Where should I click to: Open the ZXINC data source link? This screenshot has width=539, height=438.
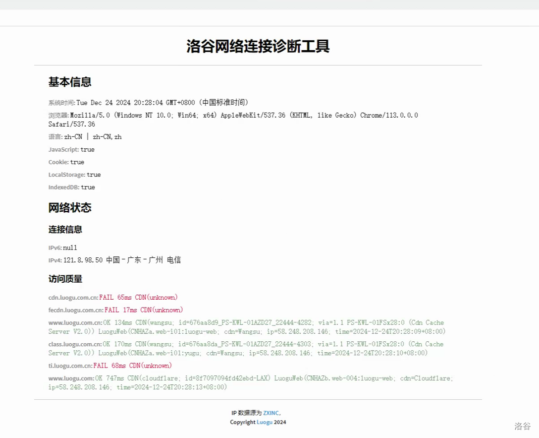[x=271, y=413]
